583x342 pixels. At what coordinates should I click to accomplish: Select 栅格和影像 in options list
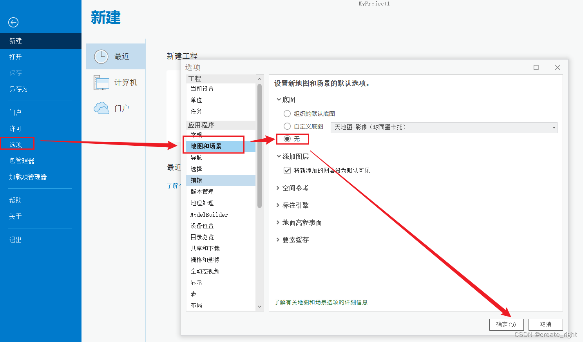tap(221, 260)
